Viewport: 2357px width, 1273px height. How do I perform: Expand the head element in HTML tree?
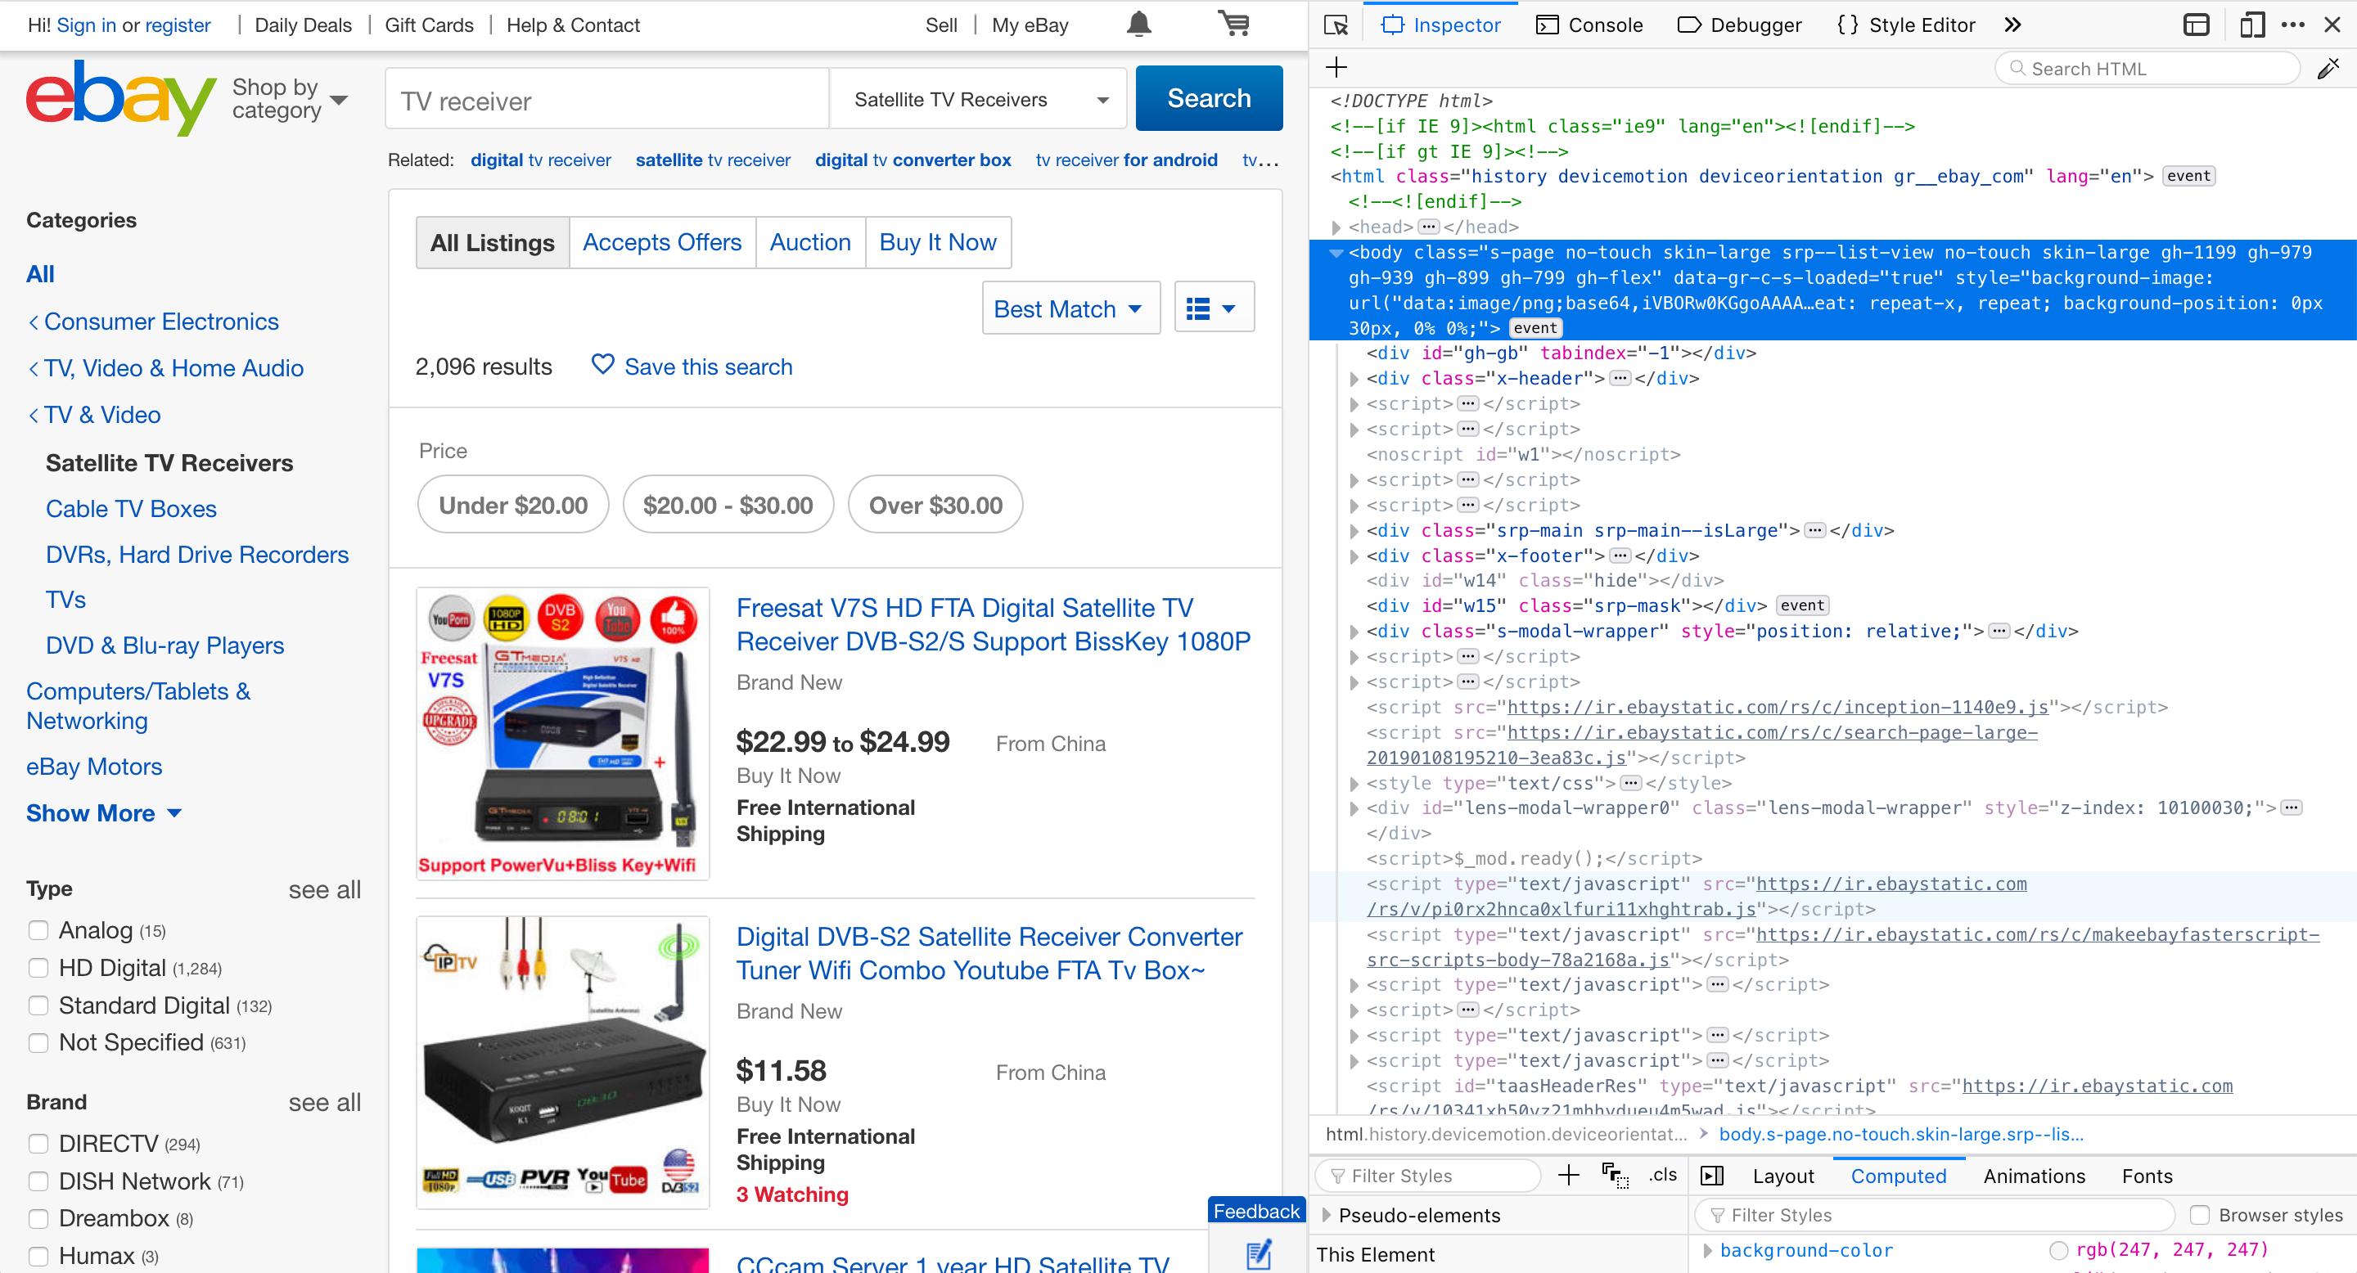coord(1336,227)
